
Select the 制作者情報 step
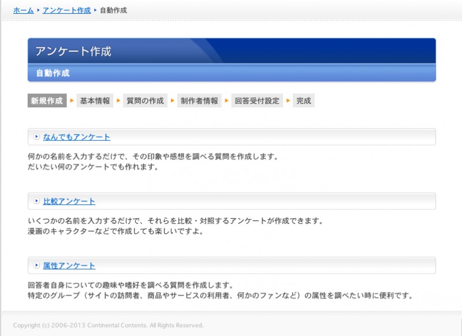coord(199,100)
